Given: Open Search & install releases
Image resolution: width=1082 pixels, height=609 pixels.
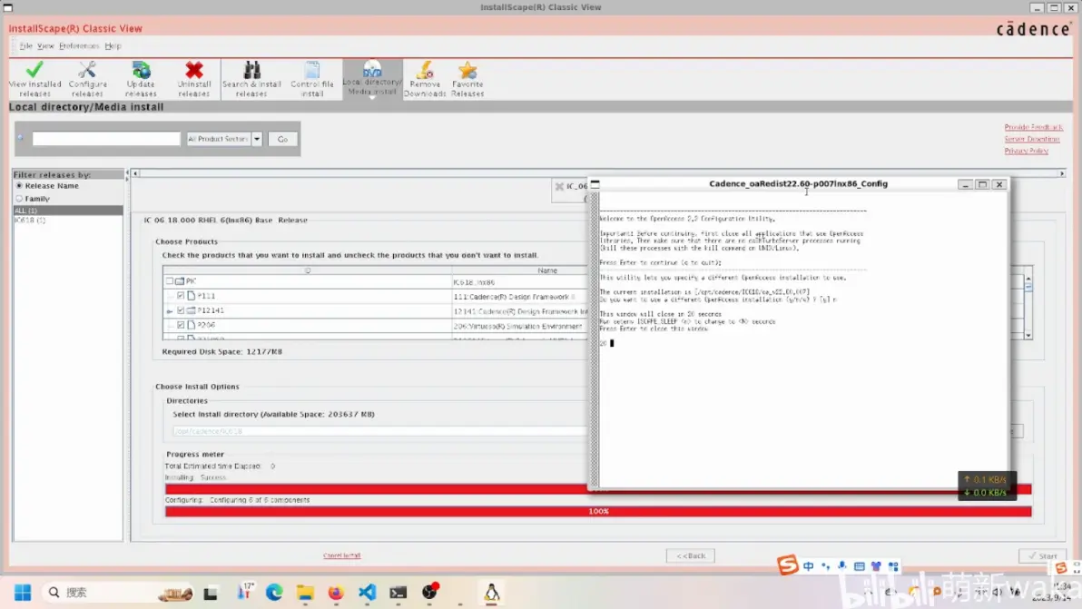Looking at the screenshot, I should tap(251, 79).
